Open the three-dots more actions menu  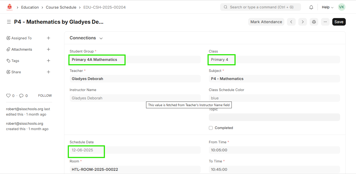point(325,22)
